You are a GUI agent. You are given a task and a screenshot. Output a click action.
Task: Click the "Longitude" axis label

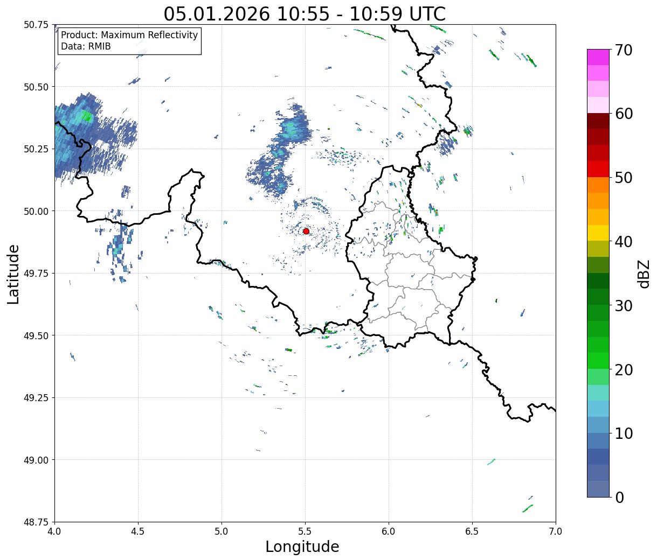pos(302,547)
